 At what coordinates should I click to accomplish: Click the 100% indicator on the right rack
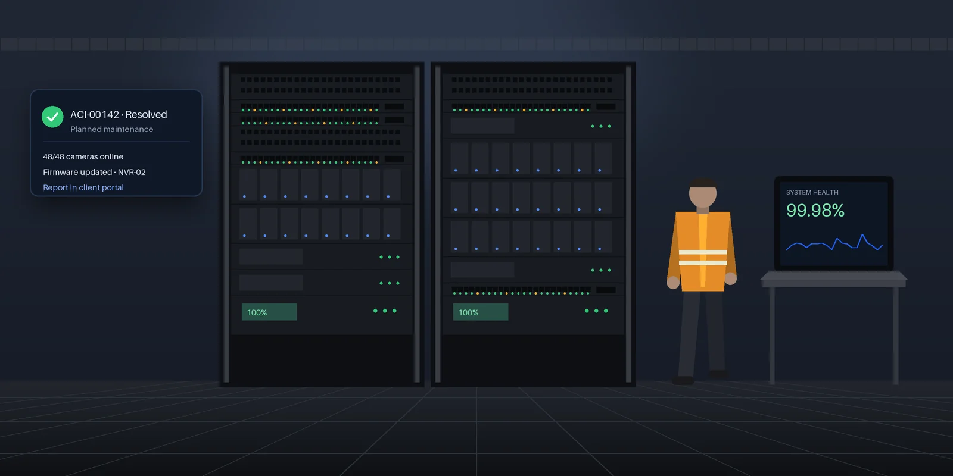click(481, 312)
